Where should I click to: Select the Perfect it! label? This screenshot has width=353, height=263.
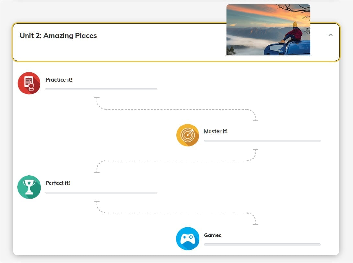coord(58,183)
